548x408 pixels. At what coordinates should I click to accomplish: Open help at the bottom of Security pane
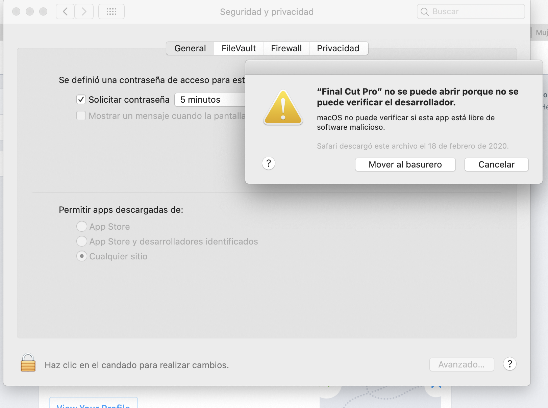510,364
